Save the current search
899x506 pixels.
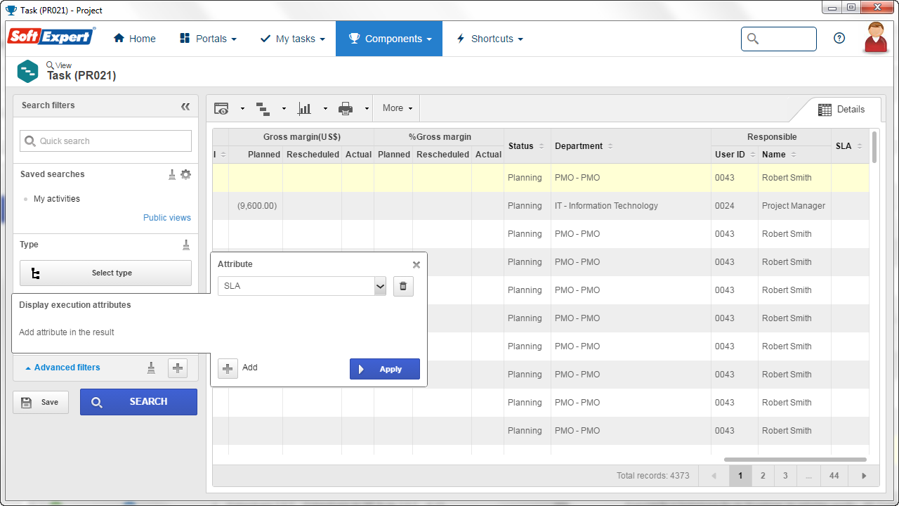(x=41, y=402)
